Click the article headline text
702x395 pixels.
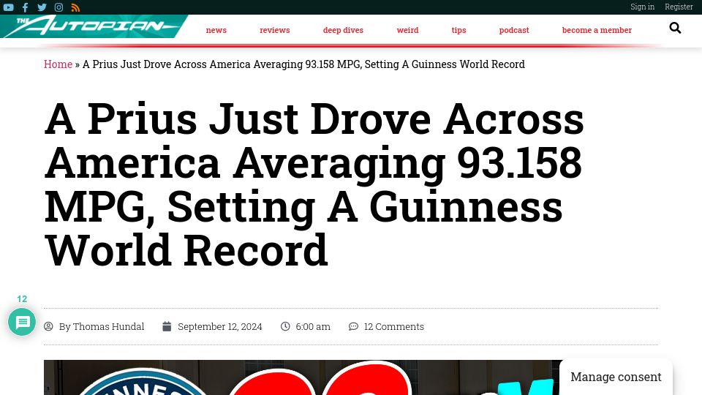tap(314, 184)
